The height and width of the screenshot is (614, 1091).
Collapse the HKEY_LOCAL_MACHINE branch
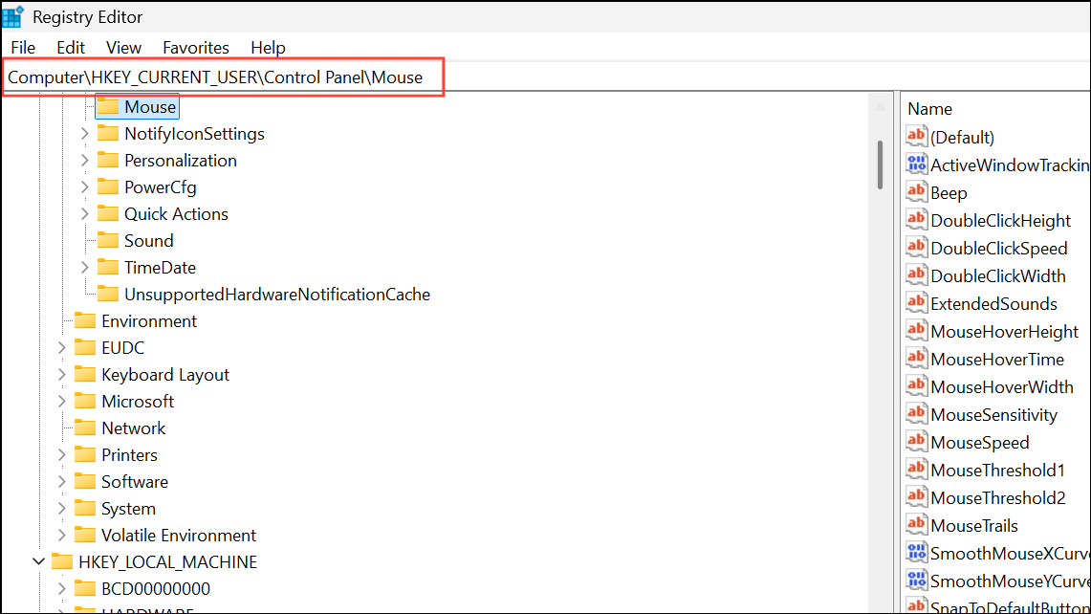pos(38,561)
